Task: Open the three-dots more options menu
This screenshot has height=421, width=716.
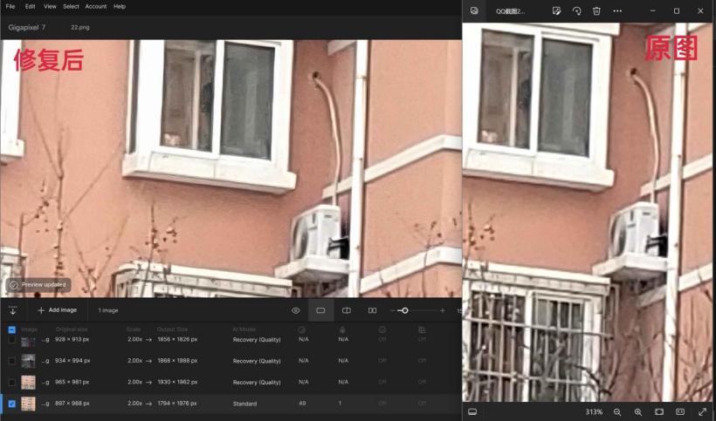Action: [617, 11]
